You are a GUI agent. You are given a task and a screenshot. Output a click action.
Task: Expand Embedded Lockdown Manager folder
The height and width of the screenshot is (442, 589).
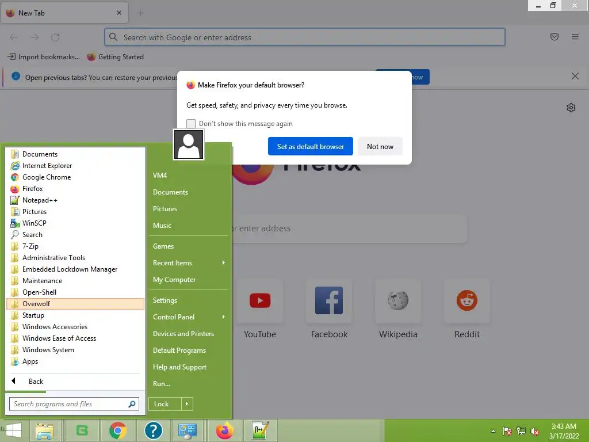pos(75,269)
